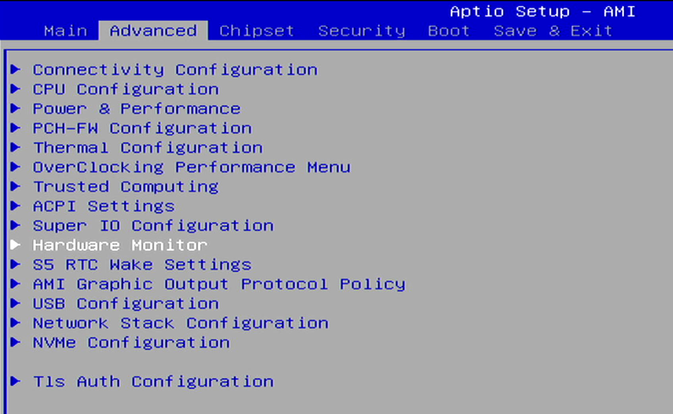
Task: Expand Thermal Configuration submenu
Action: click(148, 148)
